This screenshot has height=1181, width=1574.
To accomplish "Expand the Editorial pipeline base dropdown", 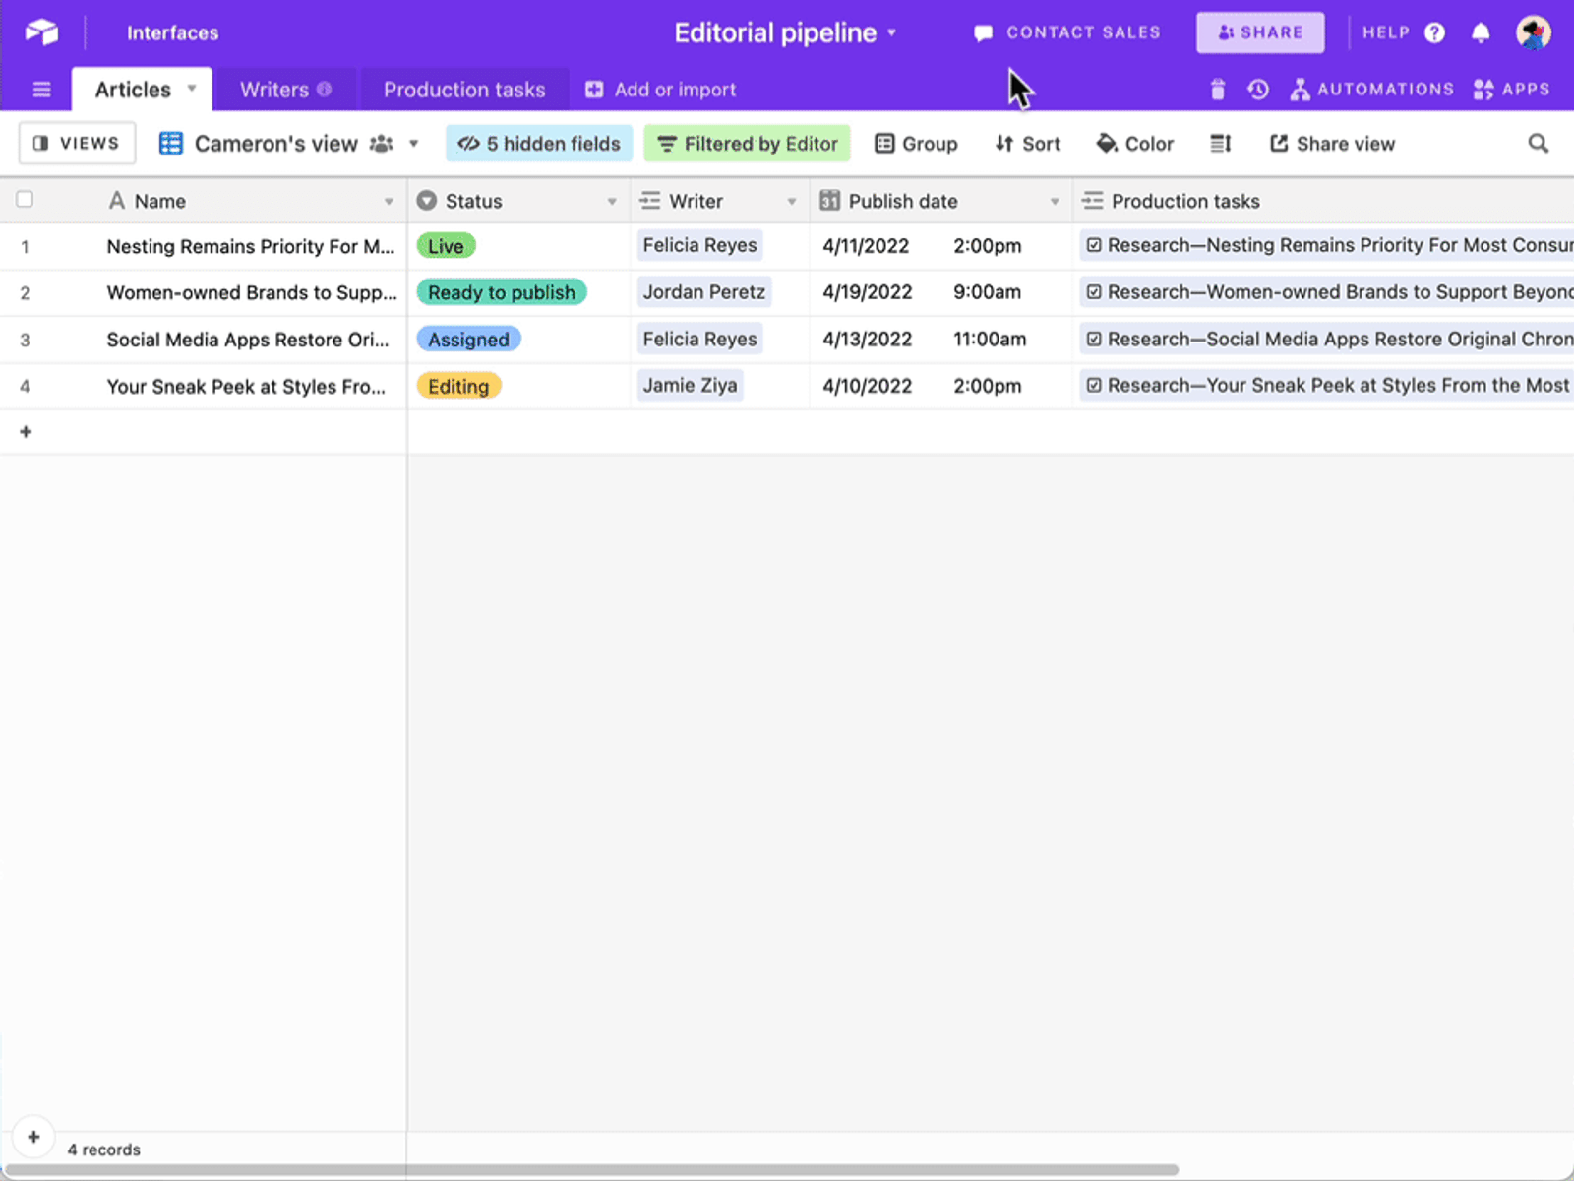I will pos(891,32).
